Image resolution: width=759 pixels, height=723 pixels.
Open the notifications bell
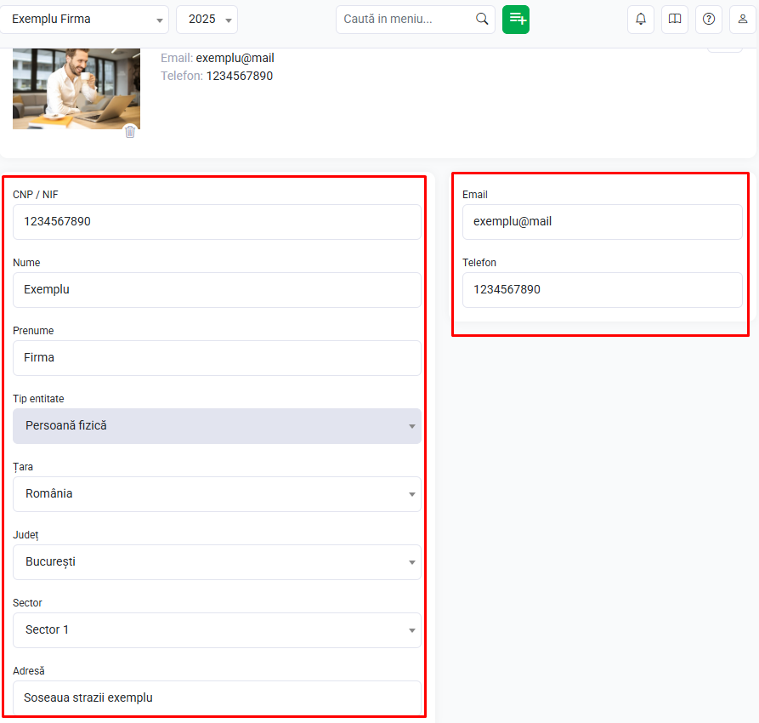640,20
